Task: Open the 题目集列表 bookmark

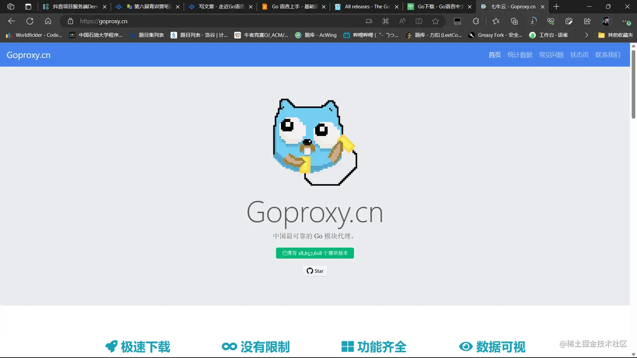Action: point(147,35)
